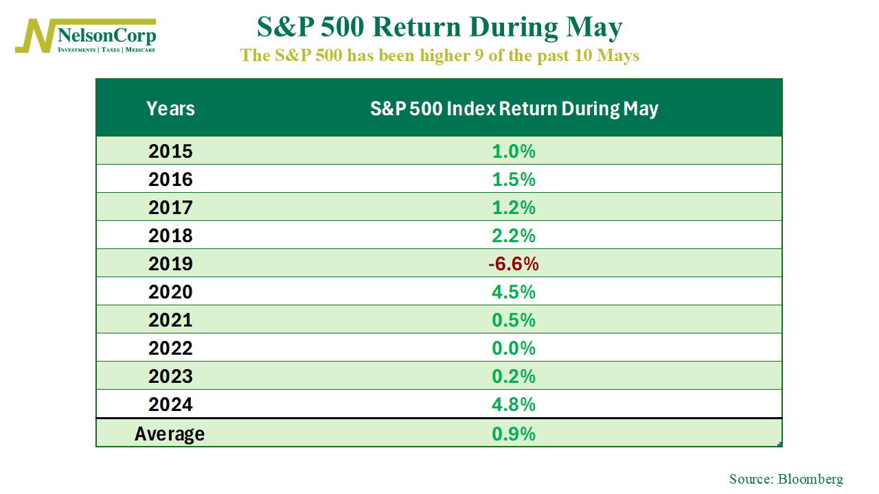Click the 2015 year cell
The height and width of the screenshot is (494, 879).
(170, 151)
